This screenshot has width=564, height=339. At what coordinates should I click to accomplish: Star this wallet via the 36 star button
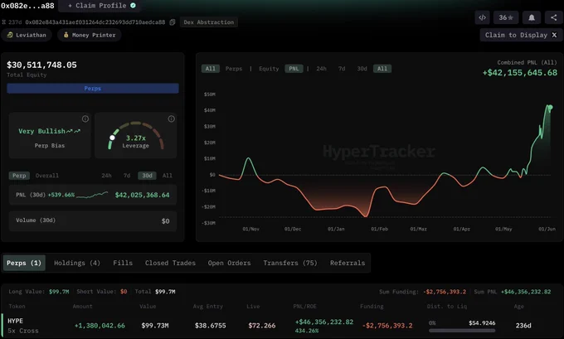[x=506, y=17]
